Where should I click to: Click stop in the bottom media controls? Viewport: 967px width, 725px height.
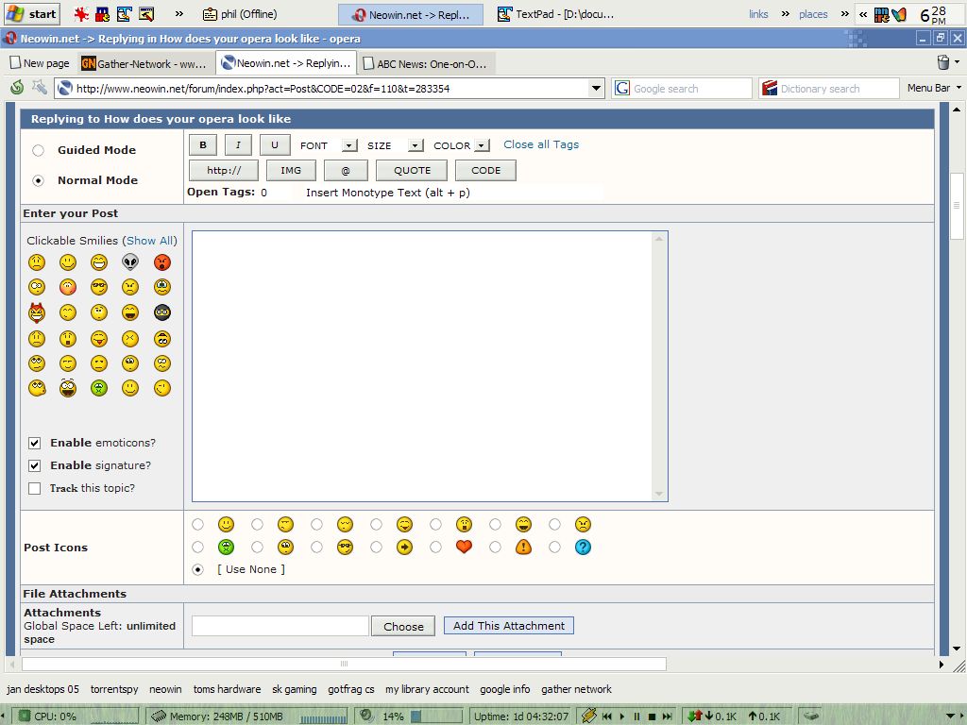[652, 717]
